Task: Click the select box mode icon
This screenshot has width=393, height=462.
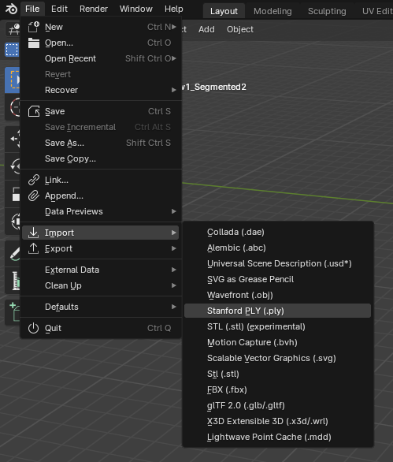Action: pyautogui.click(x=12, y=50)
